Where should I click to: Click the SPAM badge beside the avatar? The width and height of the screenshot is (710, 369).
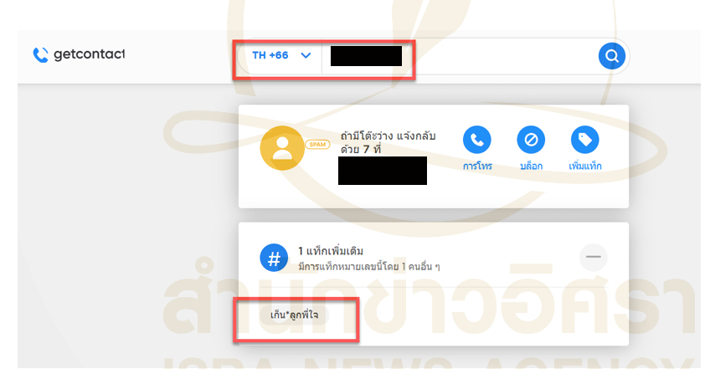click(x=317, y=145)
